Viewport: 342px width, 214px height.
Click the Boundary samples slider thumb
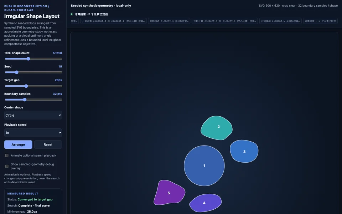[25, 100]
